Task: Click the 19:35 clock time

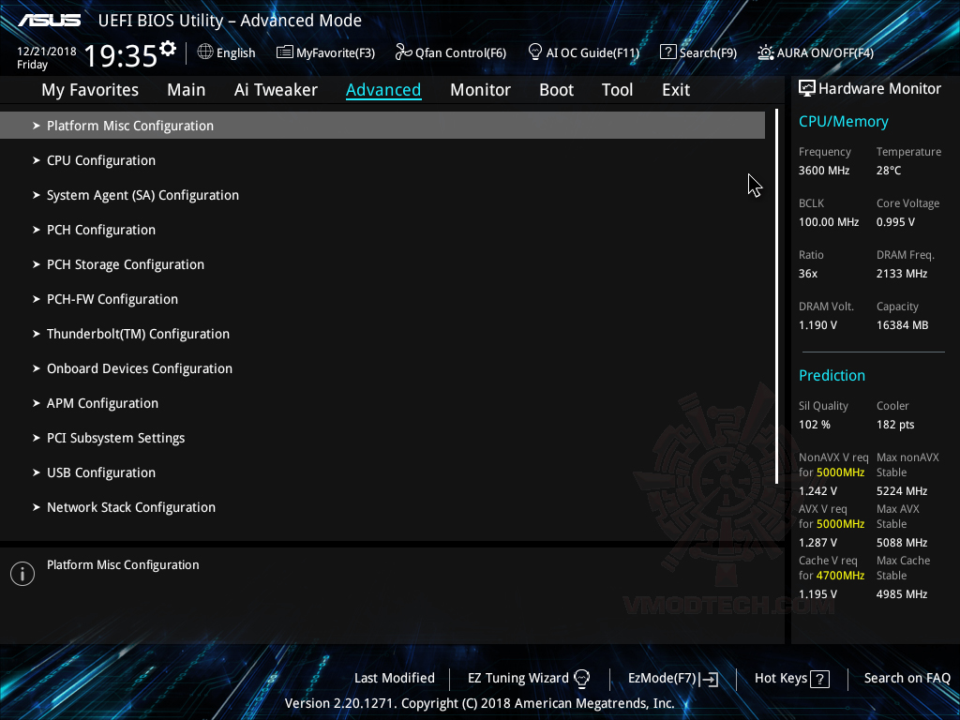Action: click(x=121, y=56)
